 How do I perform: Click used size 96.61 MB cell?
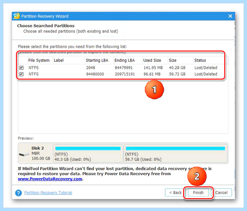pos(152,74)
